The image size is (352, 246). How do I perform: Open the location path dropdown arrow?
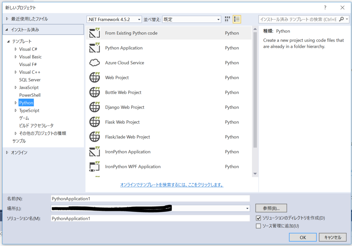[247, 208]
